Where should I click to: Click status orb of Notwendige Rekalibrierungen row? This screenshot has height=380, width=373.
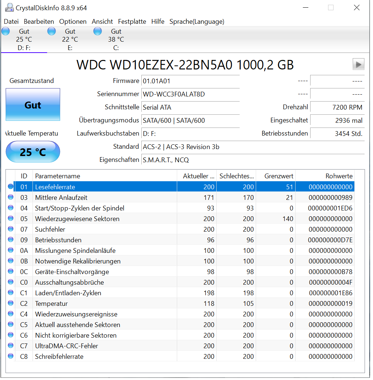(11, 261)
